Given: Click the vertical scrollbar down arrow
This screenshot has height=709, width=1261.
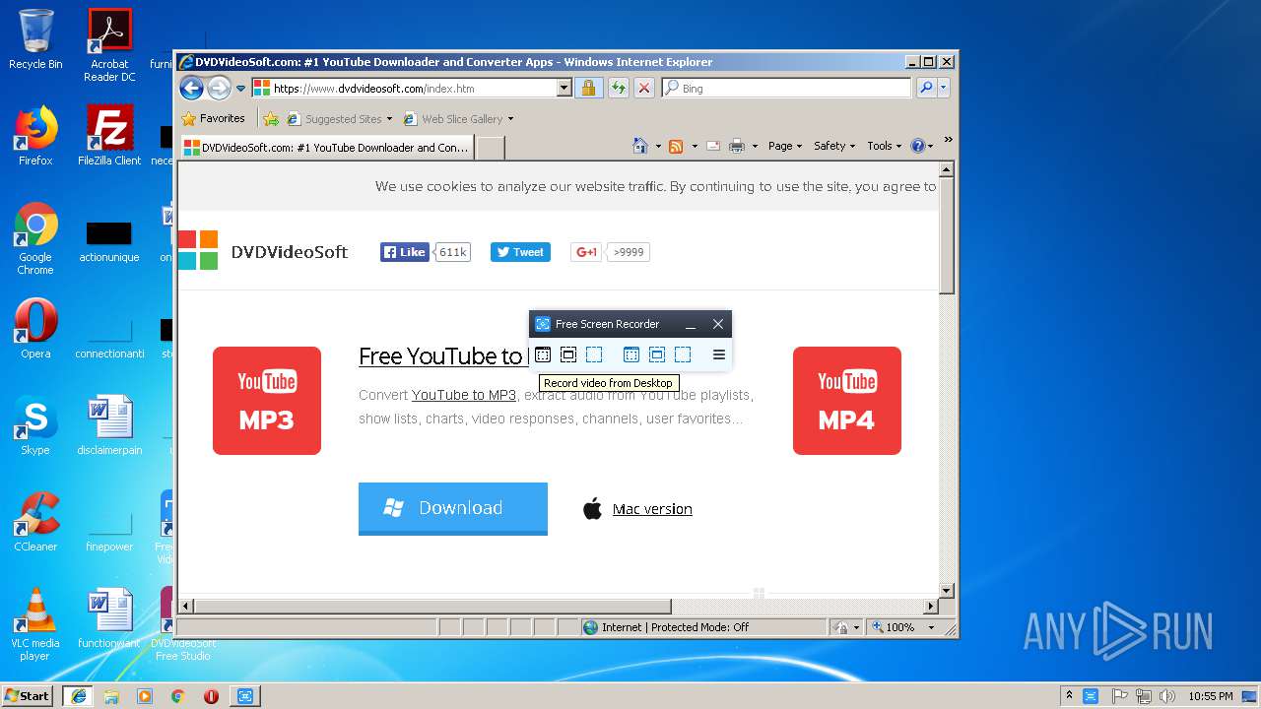Looking at the screenshot, I should (x=947, y=591).
